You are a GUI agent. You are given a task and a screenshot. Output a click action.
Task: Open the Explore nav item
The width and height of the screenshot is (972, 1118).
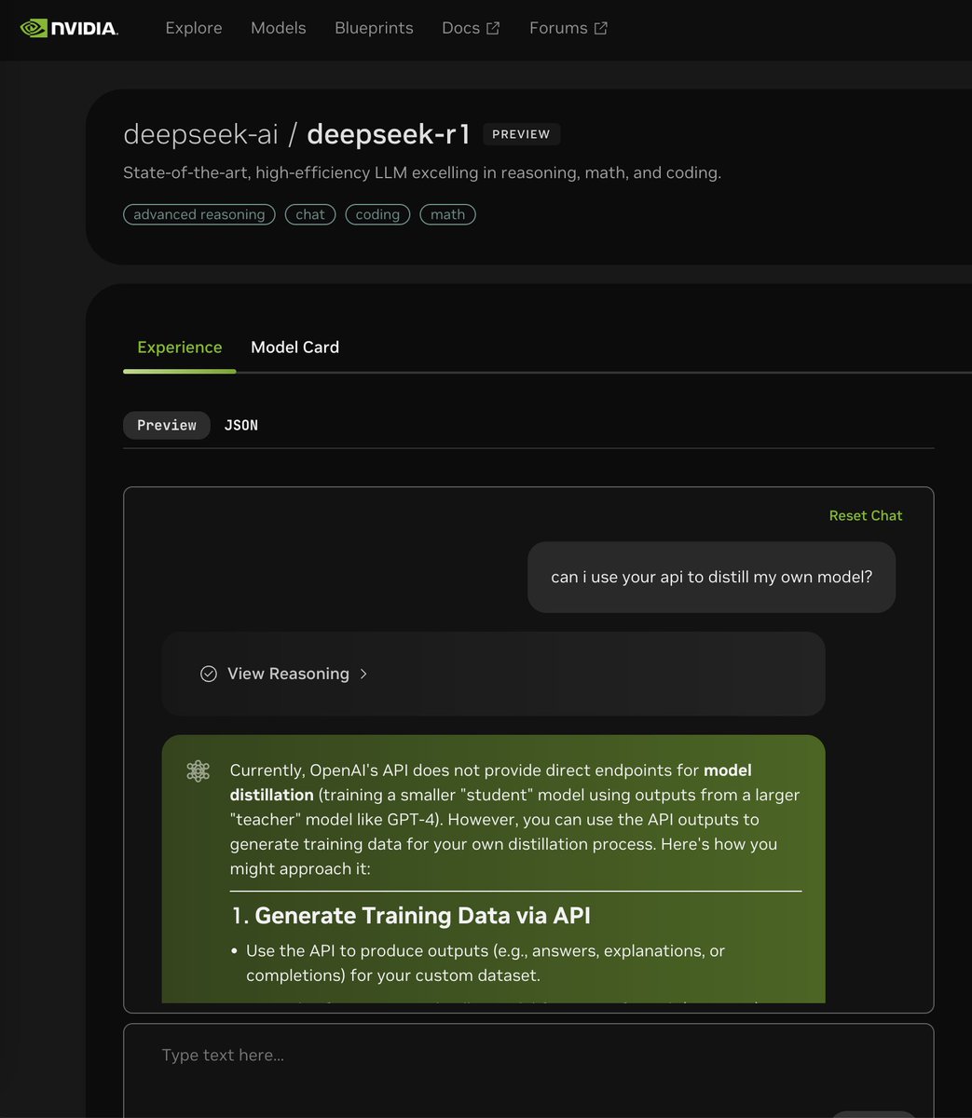coord(194,28)
